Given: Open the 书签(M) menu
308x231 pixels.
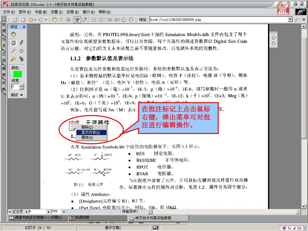Looking at the screenshot, I should tap(41, 12).
